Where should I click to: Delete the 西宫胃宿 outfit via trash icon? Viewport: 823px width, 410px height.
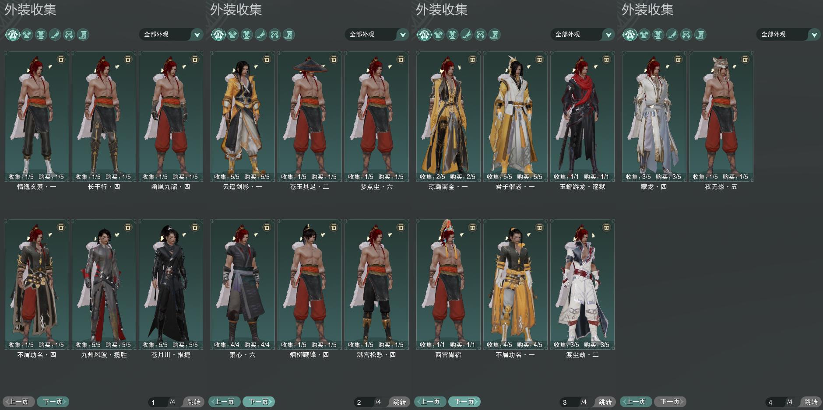473,227
